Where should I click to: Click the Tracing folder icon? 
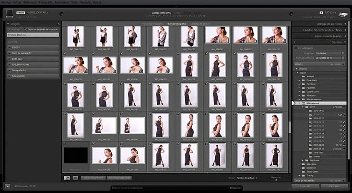(303, 175)
